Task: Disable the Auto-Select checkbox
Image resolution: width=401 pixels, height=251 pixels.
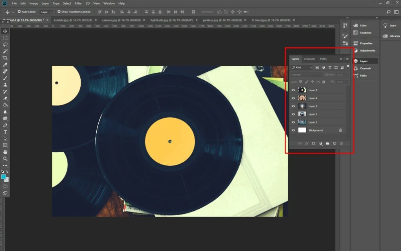Action: [19, 12]
